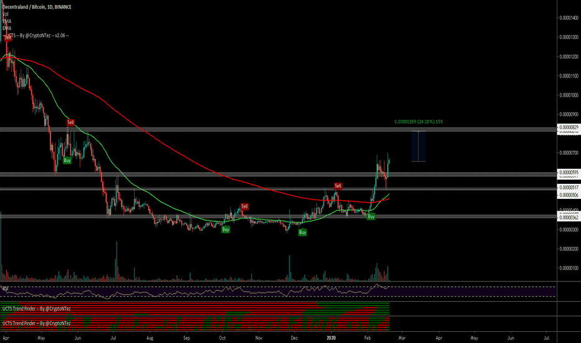Select the 0.00000517 price label
This screenshot has width=581, height=343.
pos(569,188)
